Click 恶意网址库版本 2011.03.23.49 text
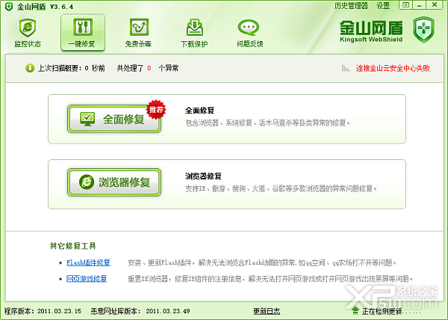This screenshot has width=448, height=320. pos(140,311)
